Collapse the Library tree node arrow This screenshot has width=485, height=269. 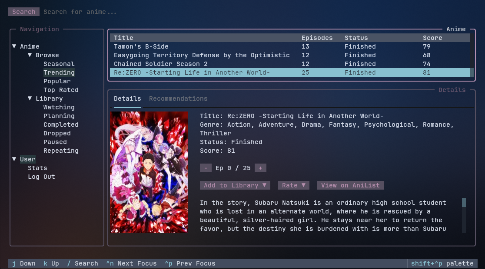point(30,98)
